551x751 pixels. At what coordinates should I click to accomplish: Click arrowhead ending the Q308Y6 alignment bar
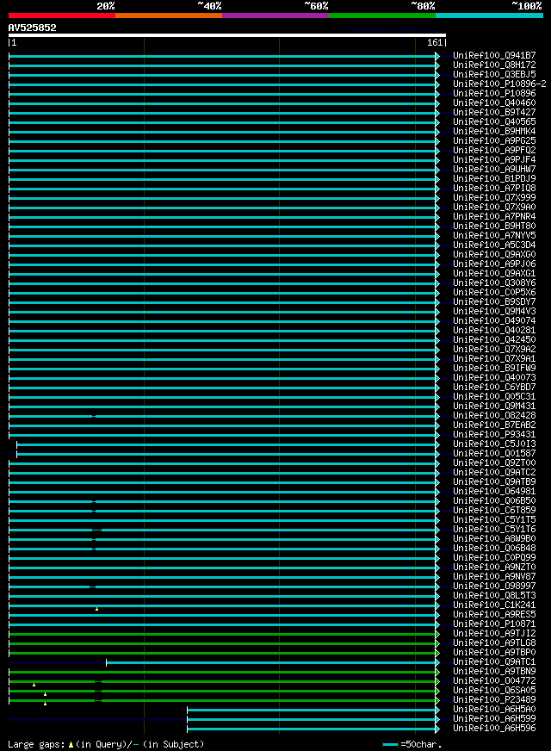[437, 283]
